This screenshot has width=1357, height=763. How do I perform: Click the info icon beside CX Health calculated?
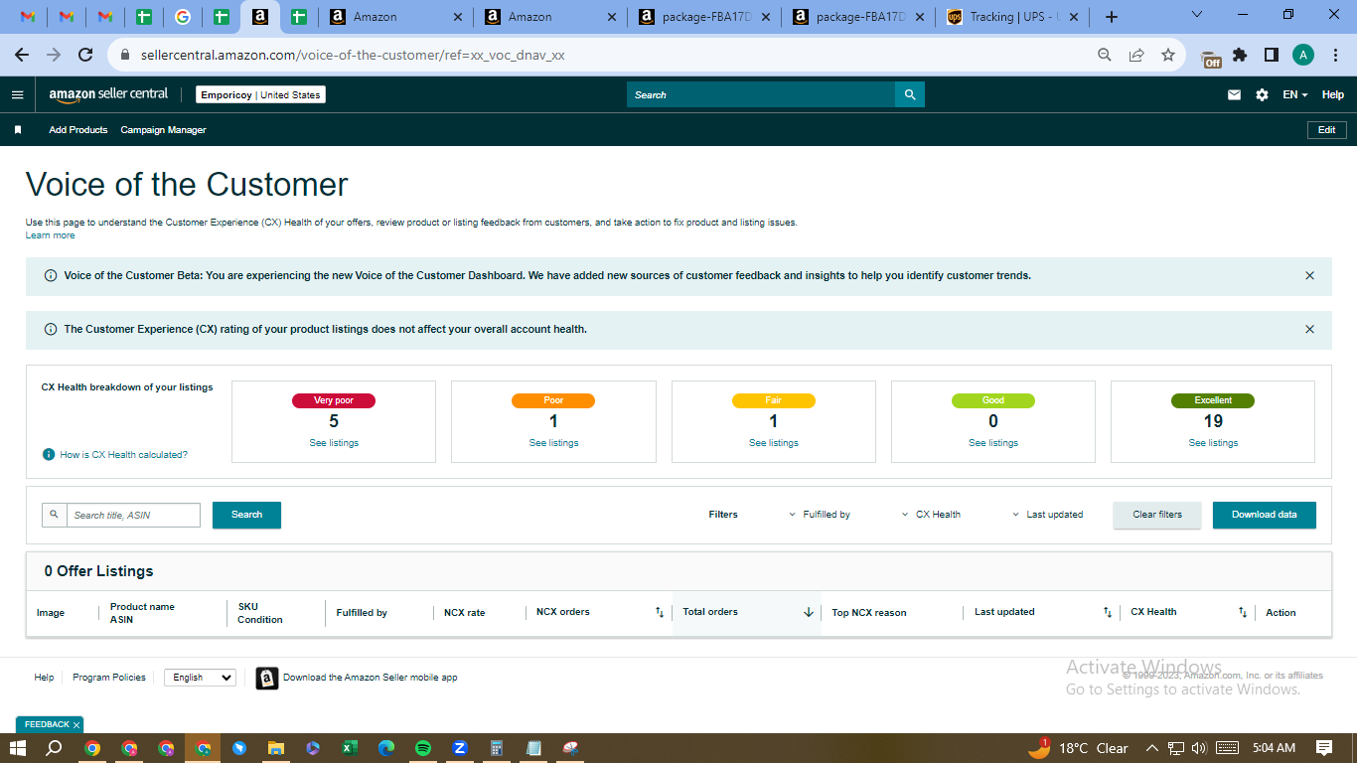[x=48, y=454]
